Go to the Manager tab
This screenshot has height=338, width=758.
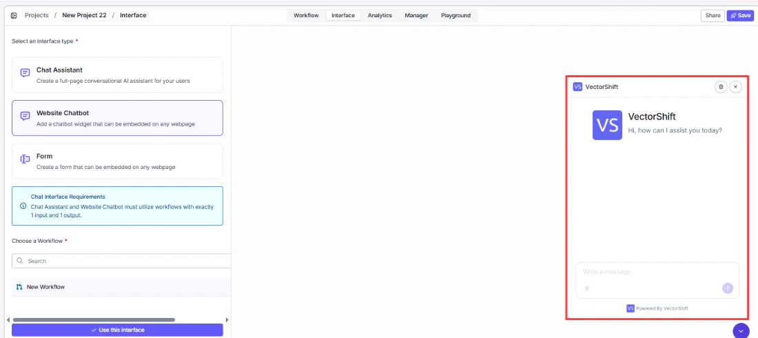[x=416, y=15]
